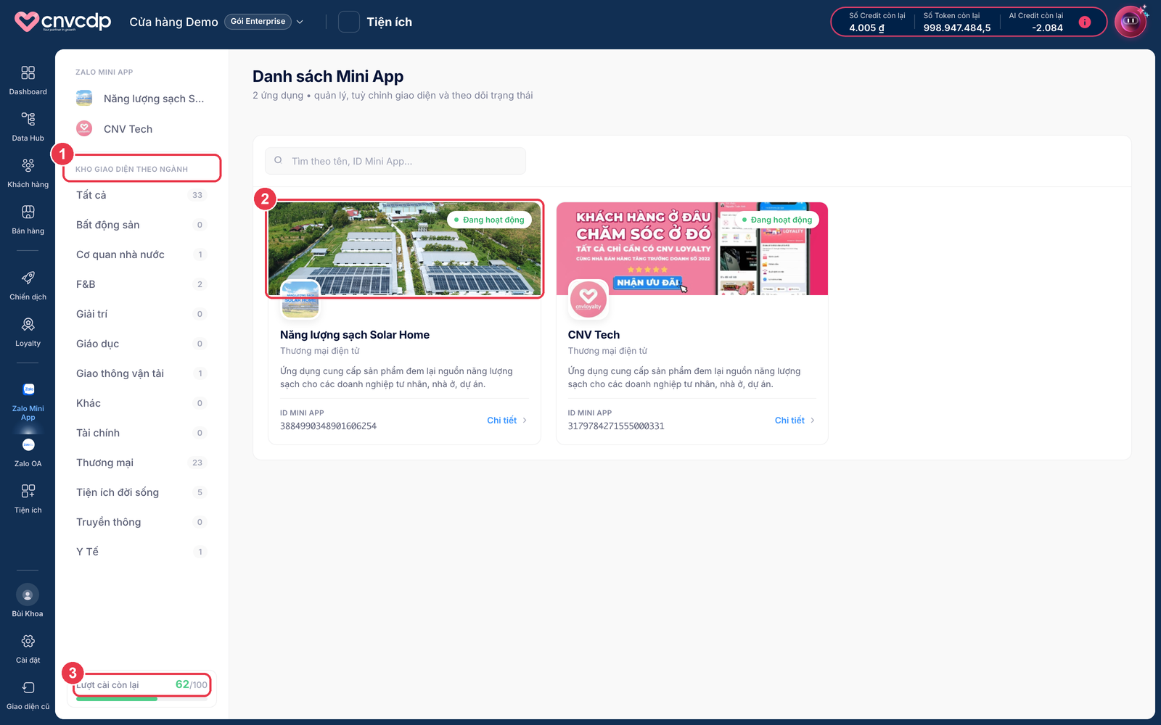Click the AI Credit còn lại value
Viewport: 1161px width, 725px height.
tap(1047, 28)
